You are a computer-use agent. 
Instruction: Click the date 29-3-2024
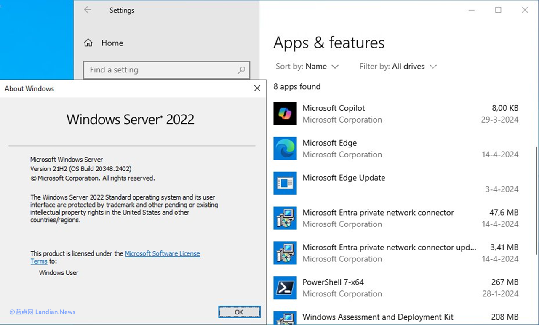click(500, 120)
